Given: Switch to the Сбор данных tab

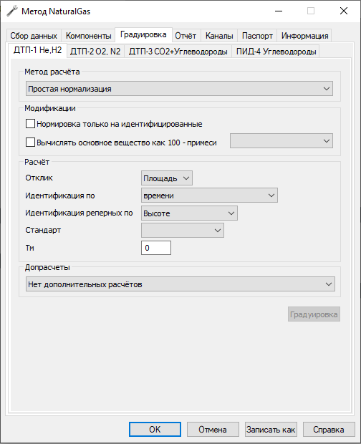Looking at the screenshot, I should 34,36.
